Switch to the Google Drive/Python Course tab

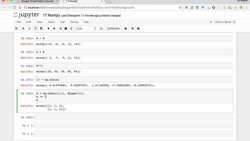[37, 1]
